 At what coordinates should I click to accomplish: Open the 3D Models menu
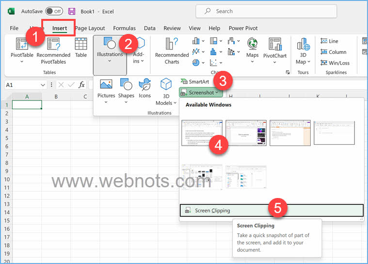tap(166, 92)
